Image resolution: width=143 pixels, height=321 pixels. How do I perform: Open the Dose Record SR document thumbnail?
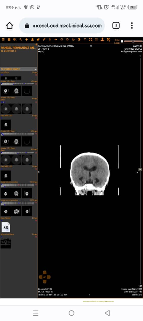point(6,227)
